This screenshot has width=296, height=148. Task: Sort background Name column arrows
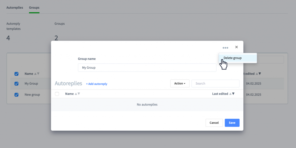click(37, 74)
